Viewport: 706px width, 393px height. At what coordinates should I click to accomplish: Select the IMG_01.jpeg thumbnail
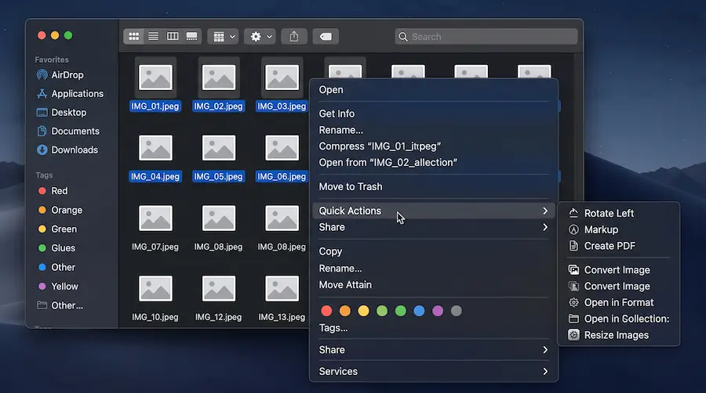click(155, 78)
